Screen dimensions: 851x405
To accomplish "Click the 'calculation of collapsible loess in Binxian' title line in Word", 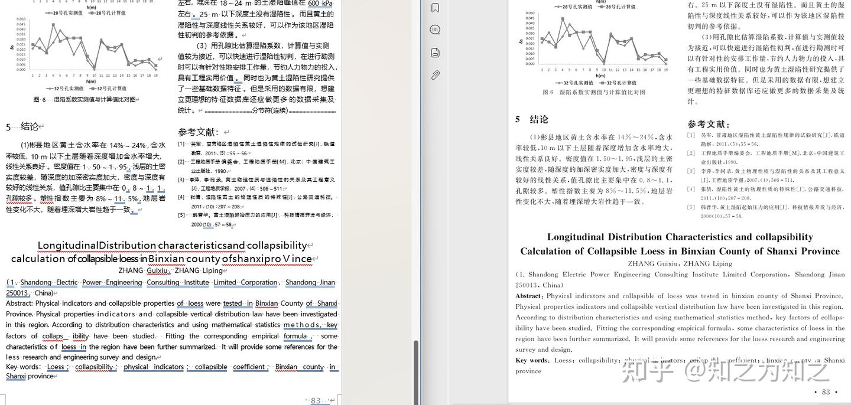I will (161, 259).
